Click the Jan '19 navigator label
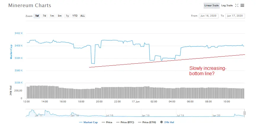This screenshot has height=124, width=256. (x=146, y=115)
